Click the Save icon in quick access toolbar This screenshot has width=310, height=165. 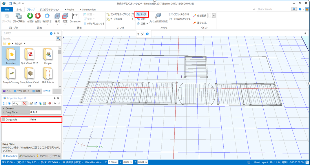pos(10,3)
